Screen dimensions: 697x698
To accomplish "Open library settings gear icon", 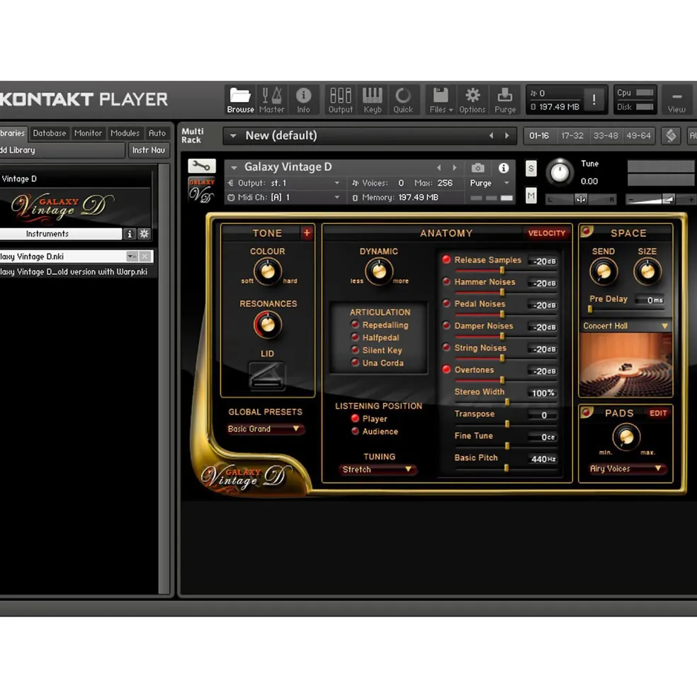I will [x=144, y=234].
